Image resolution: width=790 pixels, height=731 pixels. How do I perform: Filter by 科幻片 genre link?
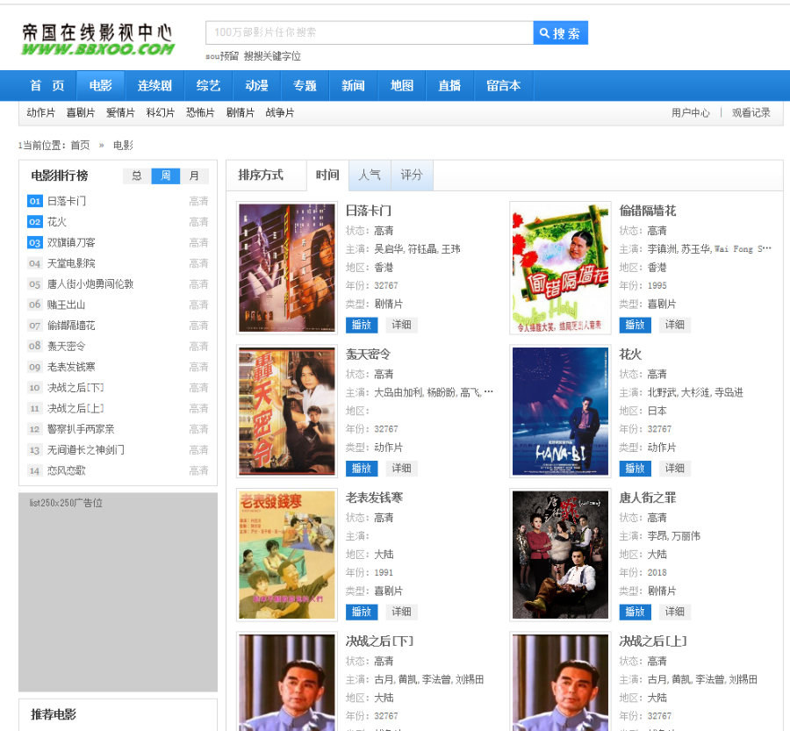[x=161, y=113]
